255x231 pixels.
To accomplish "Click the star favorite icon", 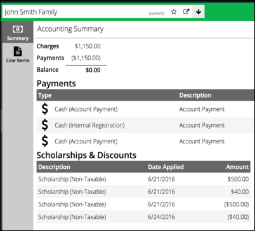I will tap(174, 12).
